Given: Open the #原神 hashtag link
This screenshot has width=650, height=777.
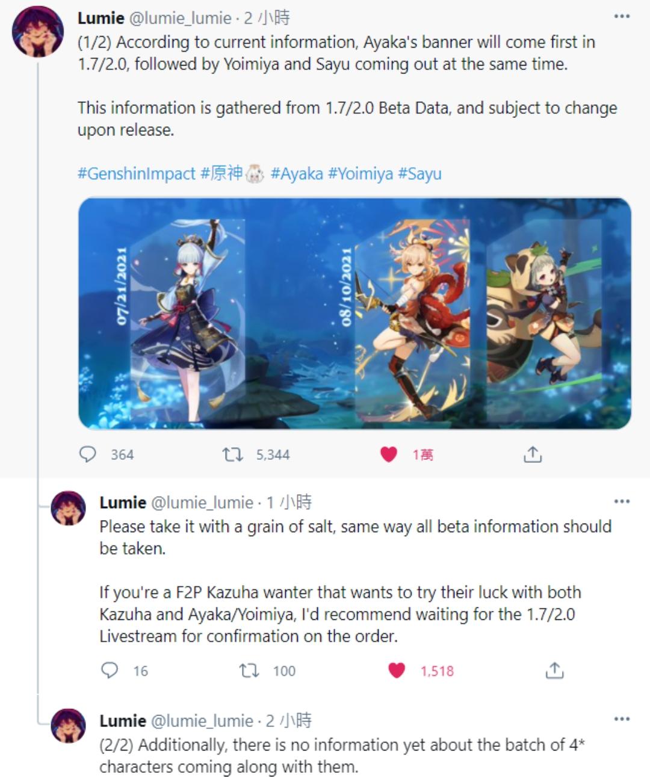Looking at the screenshot, I should [221, 174].
